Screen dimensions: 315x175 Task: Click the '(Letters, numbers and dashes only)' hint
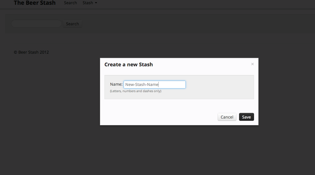[135, 91]
